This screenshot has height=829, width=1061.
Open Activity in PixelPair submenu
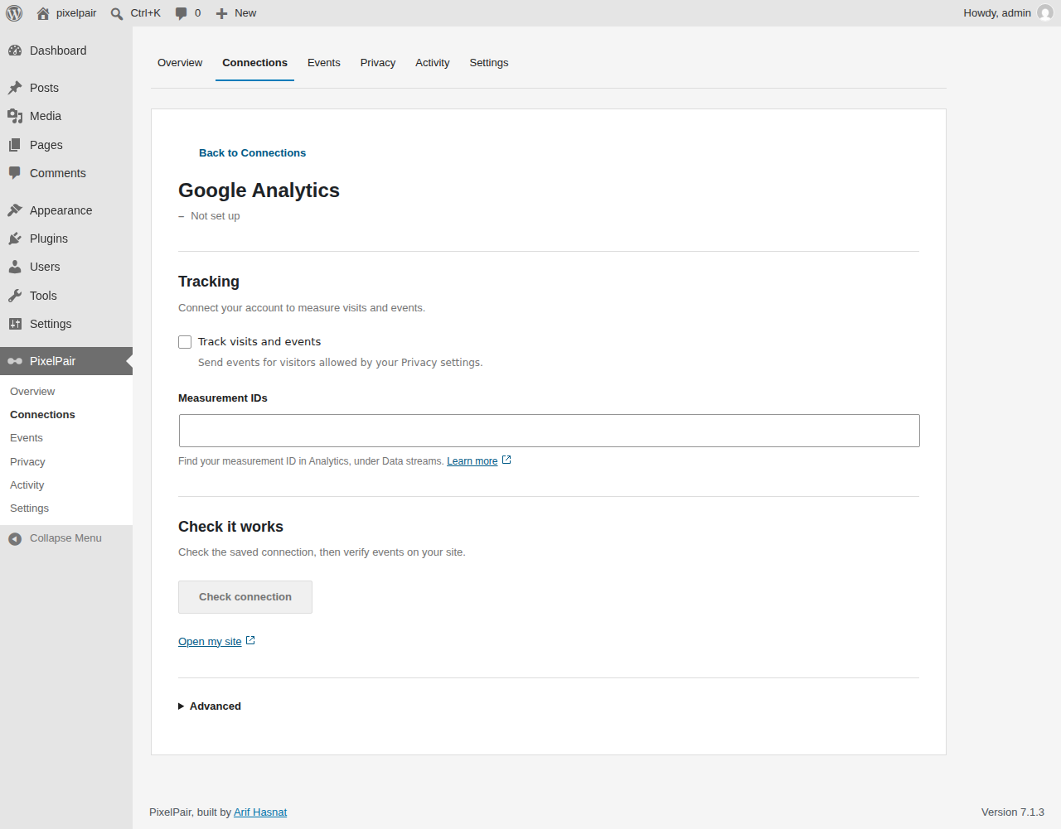tap(27, 485)
